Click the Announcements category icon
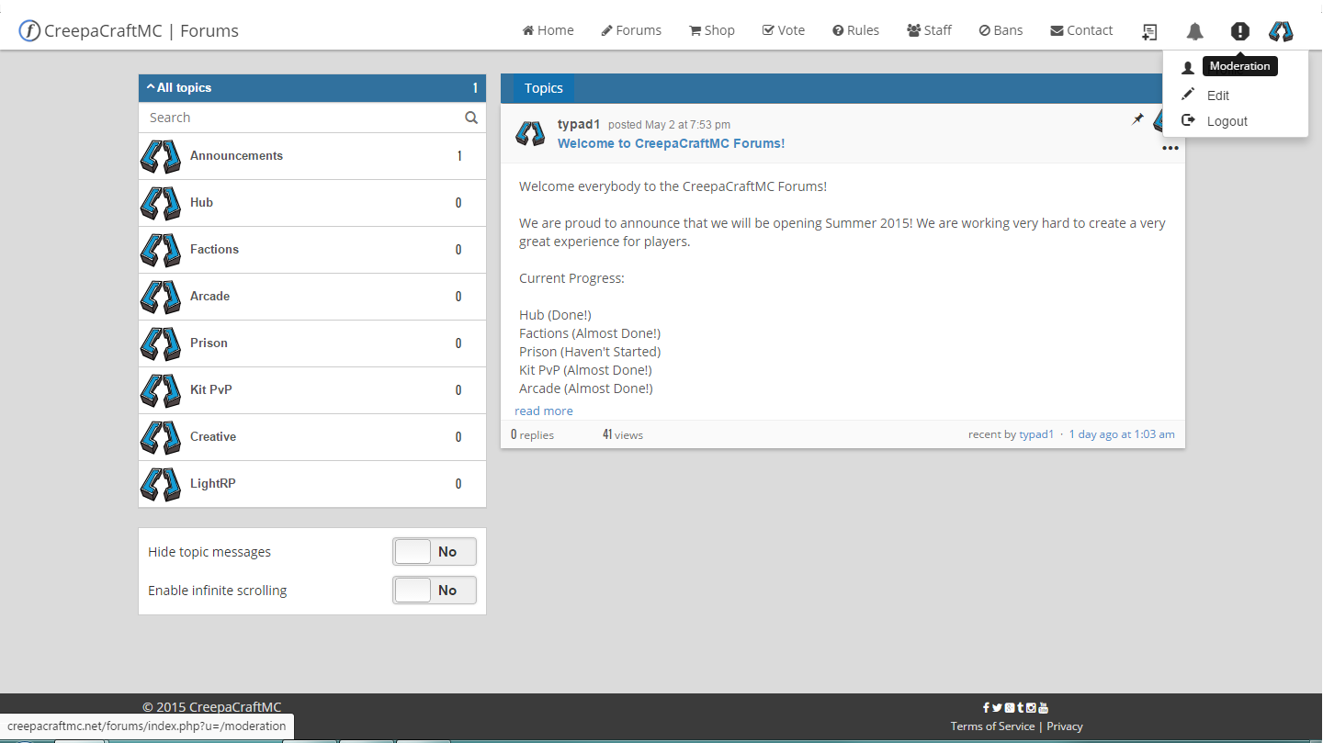The image size is (1323, 743). tap(160, 156)
